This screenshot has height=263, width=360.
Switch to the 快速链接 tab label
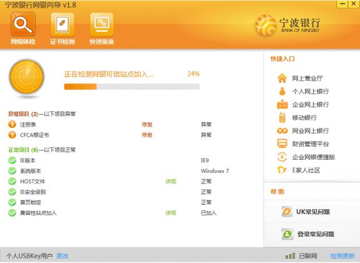tap(101, 41)
